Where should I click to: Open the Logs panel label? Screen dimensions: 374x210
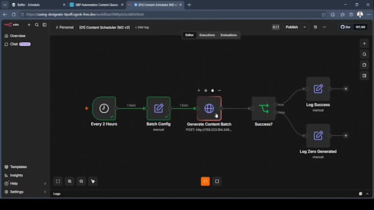(x=57, y=194)
